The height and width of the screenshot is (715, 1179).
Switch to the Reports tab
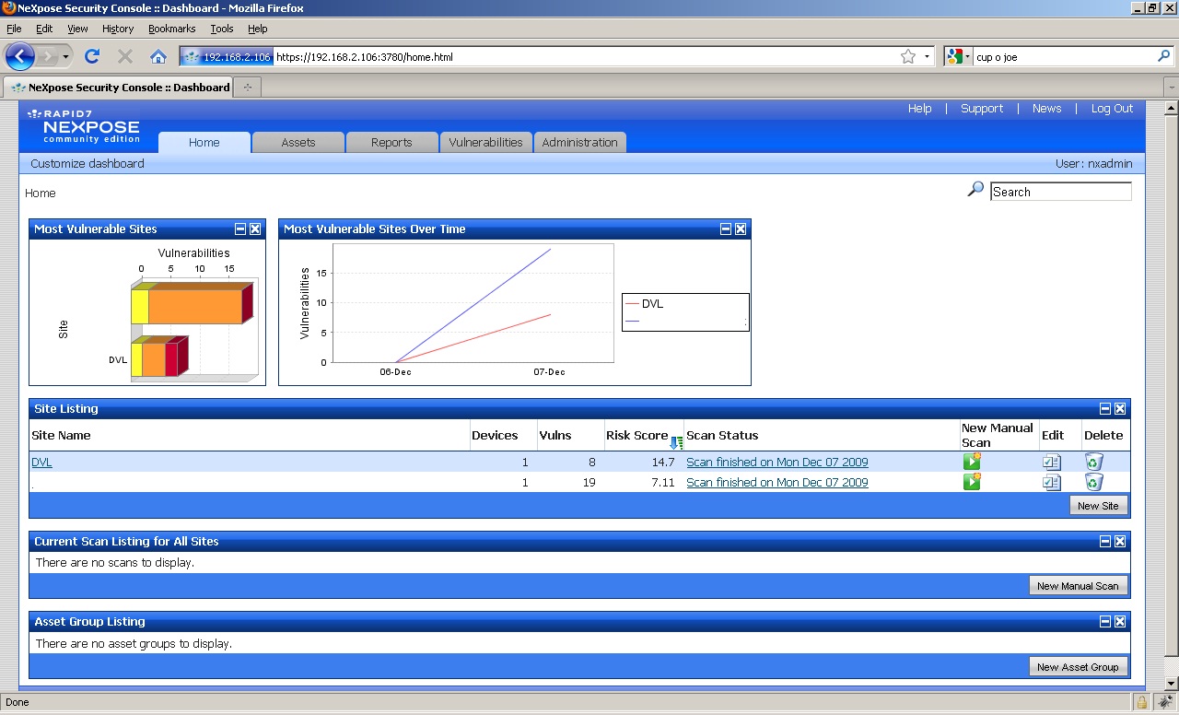click(x=391, y=142)
